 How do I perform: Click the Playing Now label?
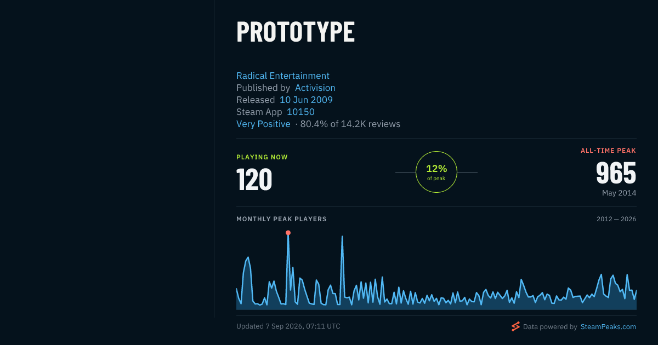262,157
